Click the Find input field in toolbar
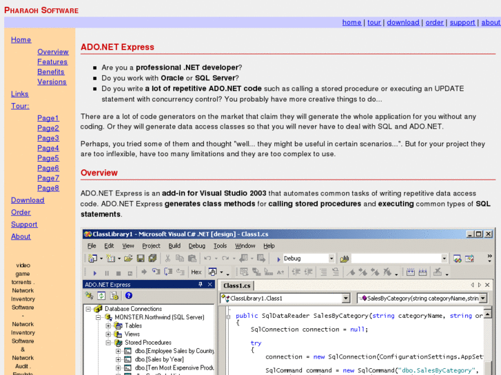 (x=396, y=258)
